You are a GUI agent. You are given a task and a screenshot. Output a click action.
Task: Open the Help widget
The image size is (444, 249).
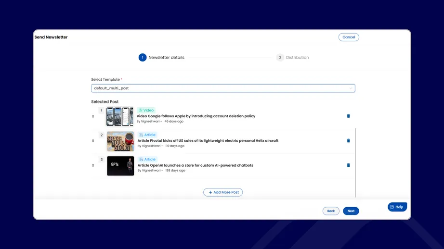(x=397, y=207)
